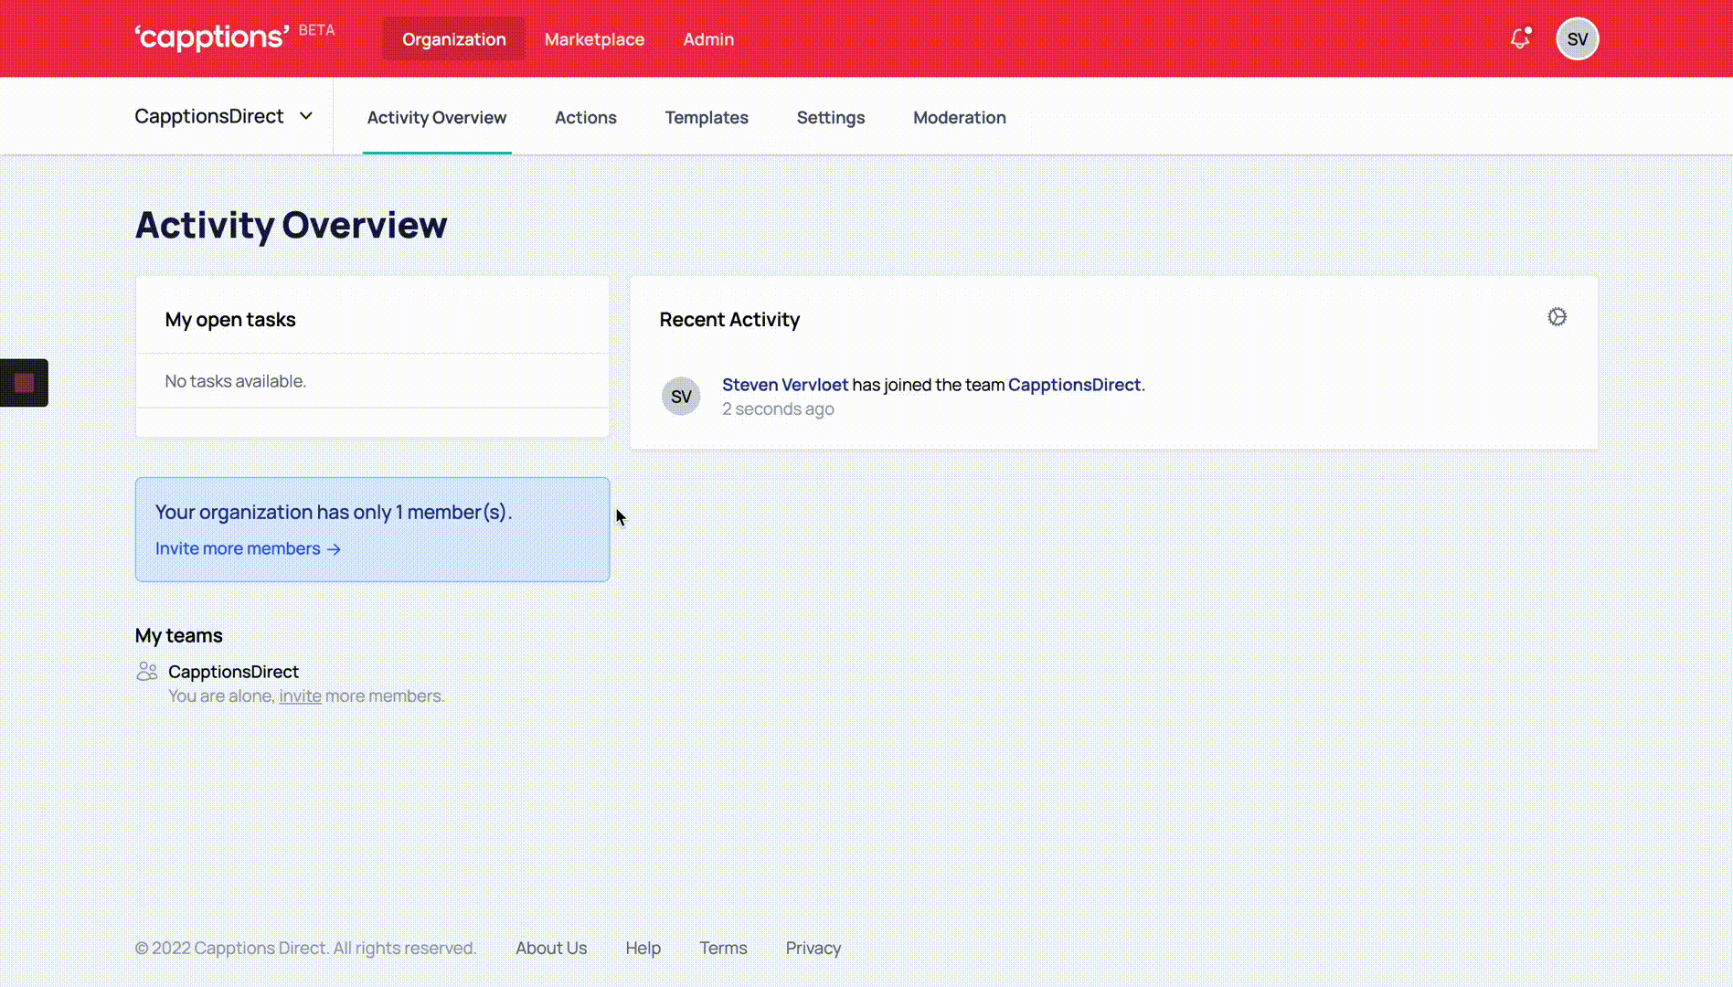Image resolution: width=1733 pixels, height=987 pixels.
Task: Open CapptionsDirect under My teams
Action: [x=233, y=672]
